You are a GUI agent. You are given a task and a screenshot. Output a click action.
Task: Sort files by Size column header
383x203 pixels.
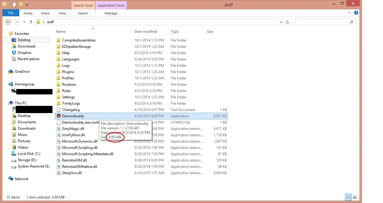[x=210, y=32]
